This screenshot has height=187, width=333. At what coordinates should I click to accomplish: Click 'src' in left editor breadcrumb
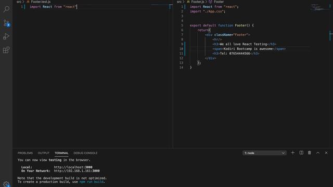click(19, 2)
